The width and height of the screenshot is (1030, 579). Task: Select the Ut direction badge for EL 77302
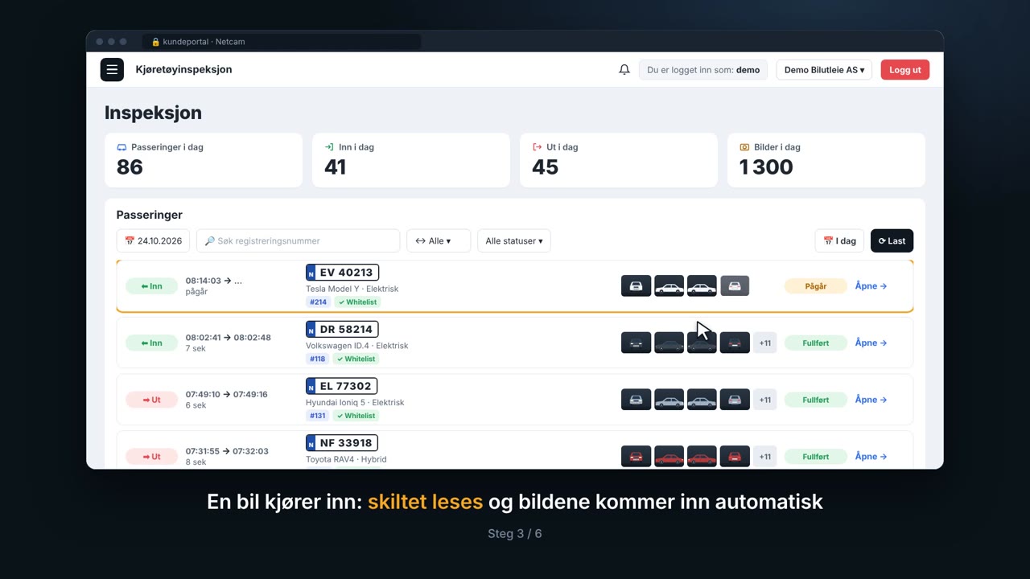point(151,400)
